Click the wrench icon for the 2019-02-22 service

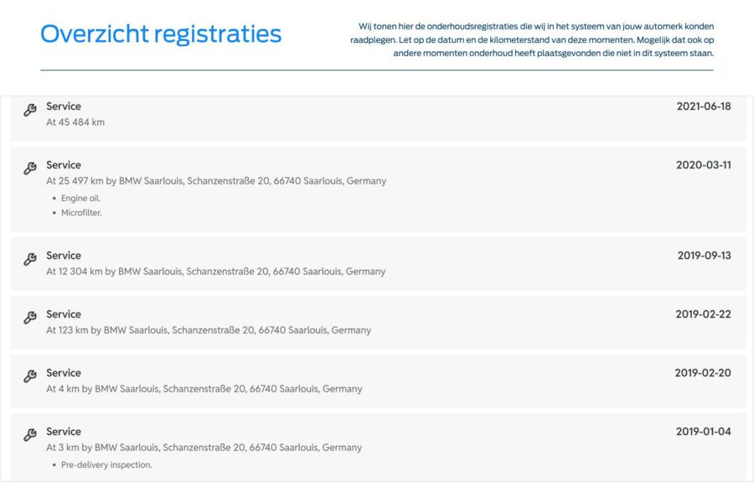(30, 318)
